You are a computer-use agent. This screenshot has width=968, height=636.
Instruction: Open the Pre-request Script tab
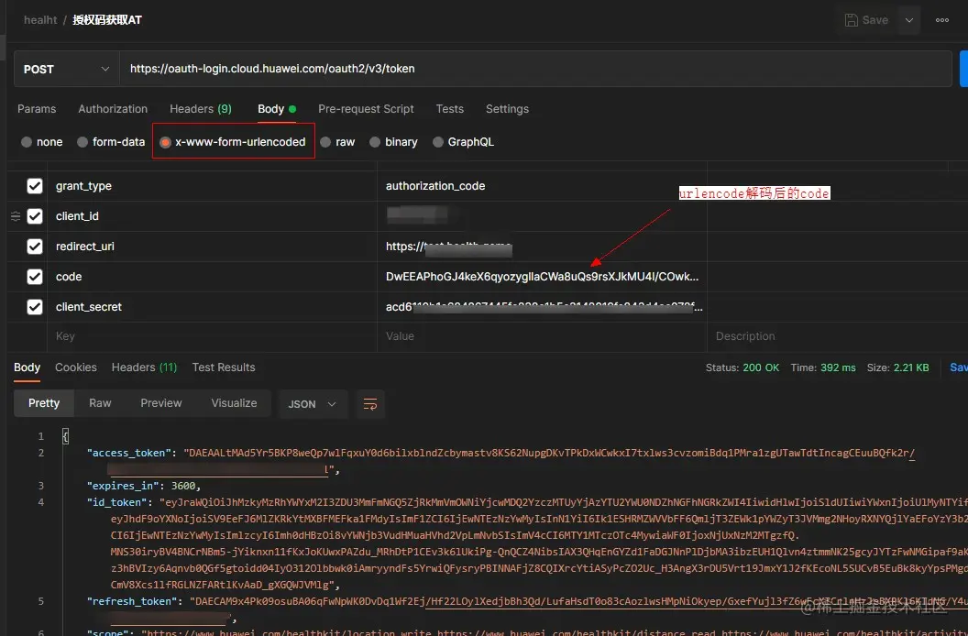tap(366, 109)
